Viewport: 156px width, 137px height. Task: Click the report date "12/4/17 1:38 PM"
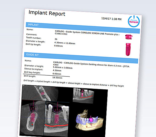click(111, 19)
